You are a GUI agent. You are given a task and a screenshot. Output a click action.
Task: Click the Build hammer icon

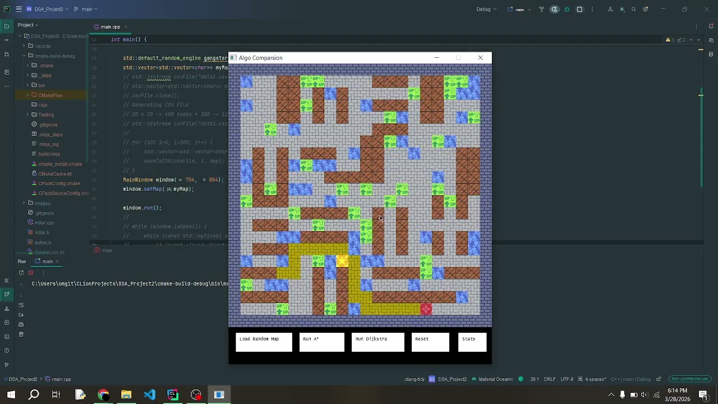click(541, 9)
